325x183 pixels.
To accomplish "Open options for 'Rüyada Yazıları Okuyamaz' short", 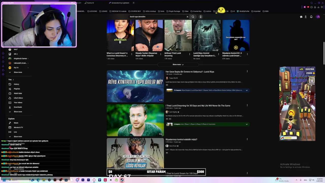I will point(160,54).
